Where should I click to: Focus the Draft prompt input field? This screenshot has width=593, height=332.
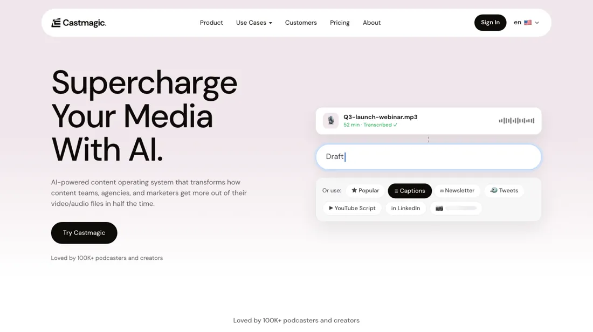point(429,157)
